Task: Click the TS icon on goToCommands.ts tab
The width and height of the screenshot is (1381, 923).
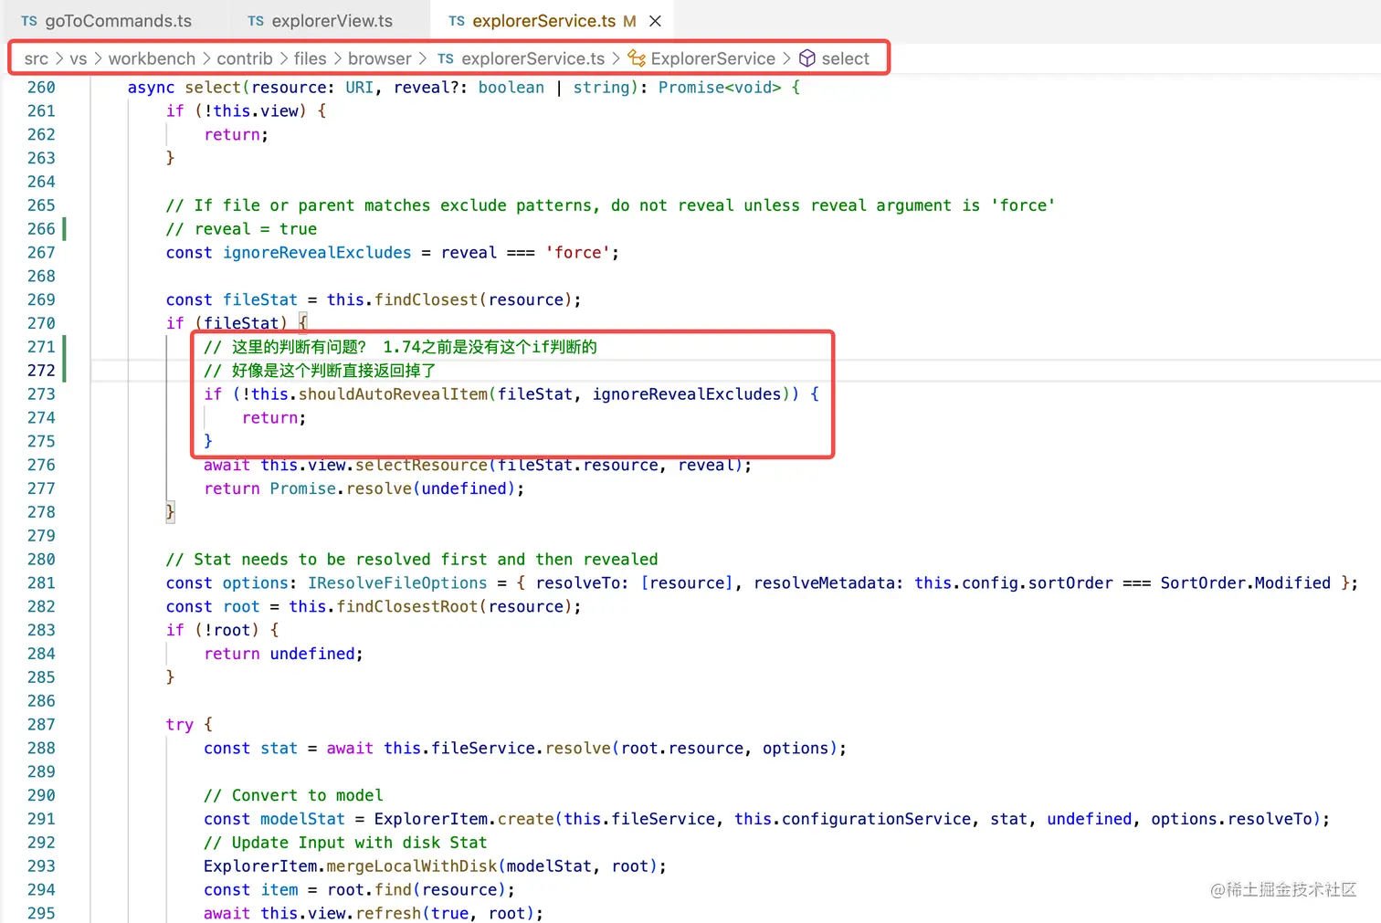Action: (29, 21)
